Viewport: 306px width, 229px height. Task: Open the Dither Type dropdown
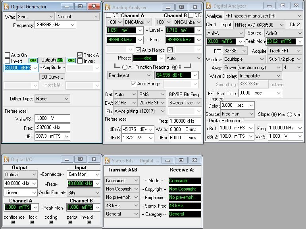coord(52,99)
